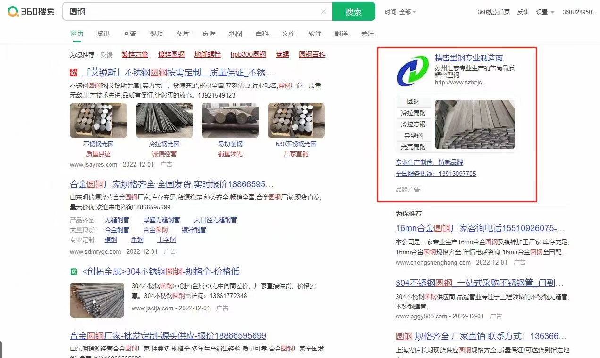Open 合金圆钢厂家规格齐全 全国发货 result title

pyautogui.click(x=172, y=184)
